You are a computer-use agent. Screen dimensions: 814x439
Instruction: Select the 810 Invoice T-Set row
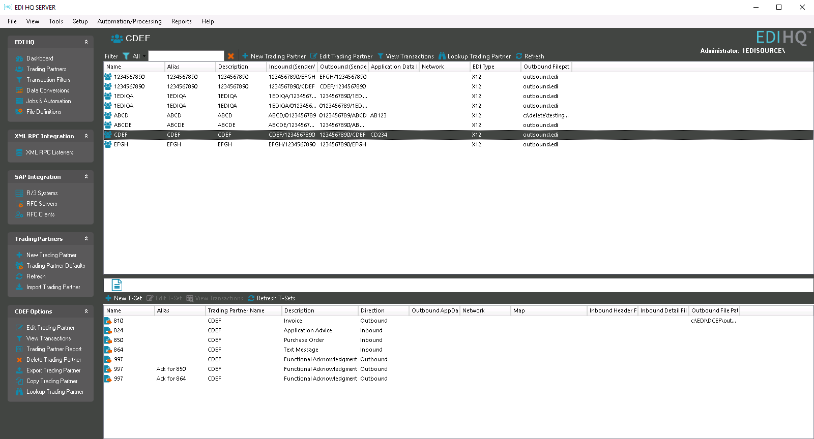tap(458, 321)
